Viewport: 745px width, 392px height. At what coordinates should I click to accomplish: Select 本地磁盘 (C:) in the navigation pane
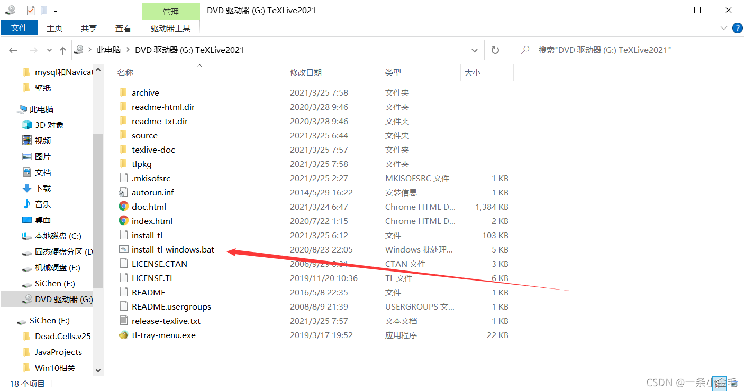(58, 236)
